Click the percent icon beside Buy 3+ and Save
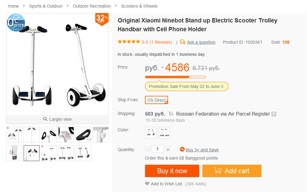Image resolution: width=307 pixels, height=192 pixels. click(182, 149)
